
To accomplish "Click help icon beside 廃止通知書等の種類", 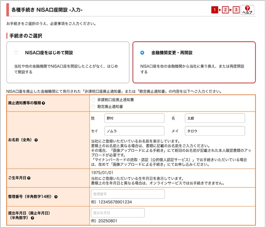I will click(x=43, y=103).
